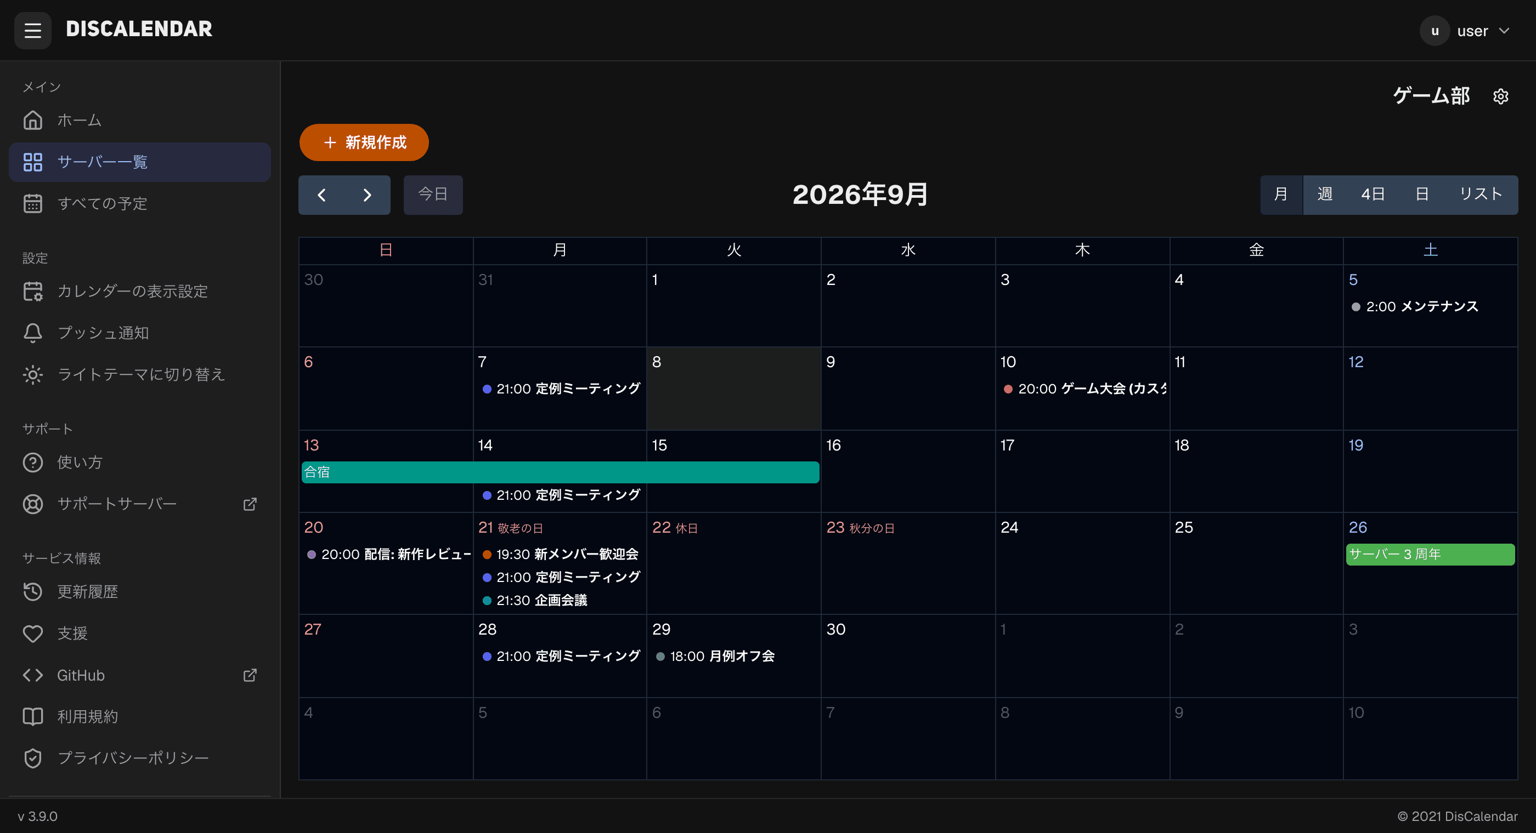Viewport: 1536px width, 833px height.
Task: Open the DISCALENDAR logo link
Action: click(139, 29)
